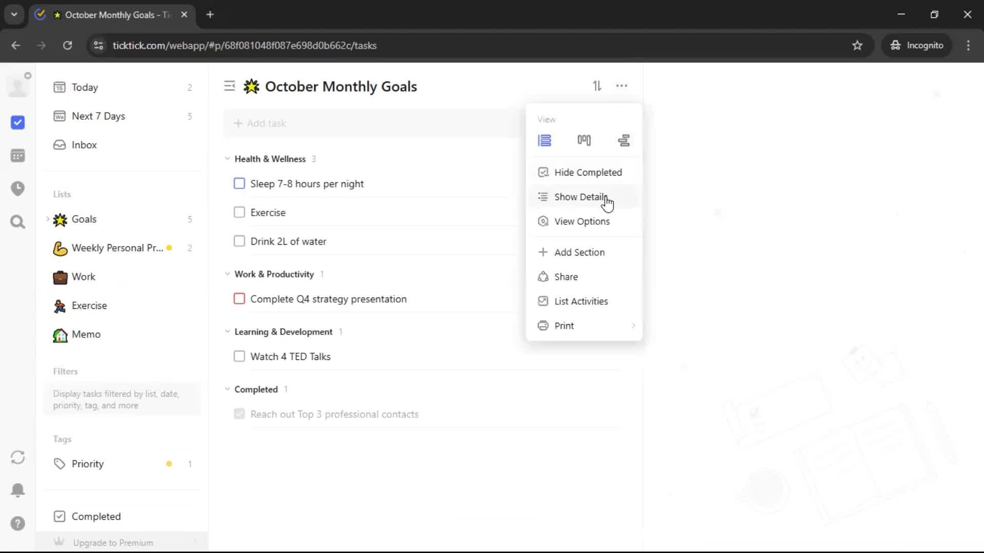Expand the Goals list folder arrow
984x553 pixels.
pos(48,219)
